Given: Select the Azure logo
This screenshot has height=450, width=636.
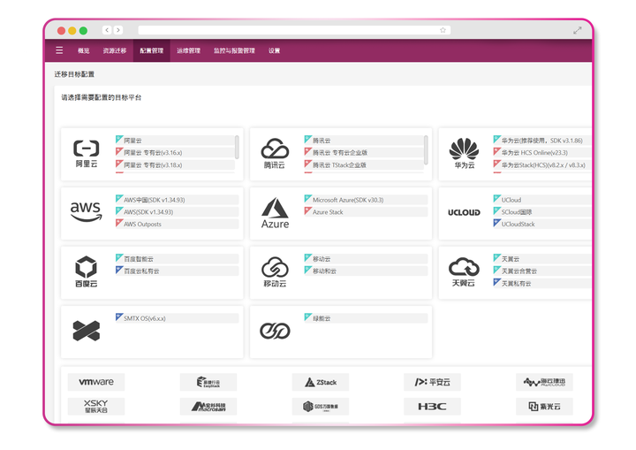Looking at the screenshot, I should coord(275,213).
